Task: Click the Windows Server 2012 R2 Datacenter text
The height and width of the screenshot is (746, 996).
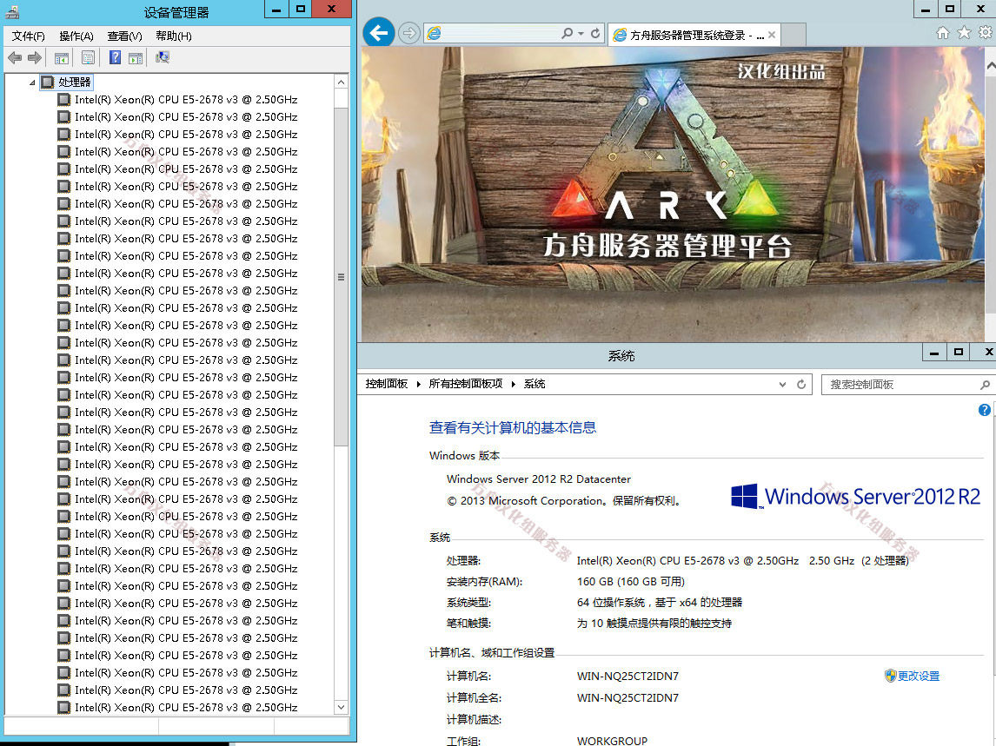Action: coord(539,479)
